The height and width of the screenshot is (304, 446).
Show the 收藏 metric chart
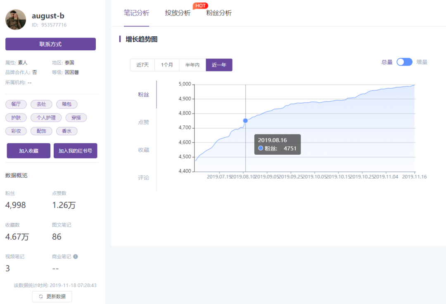(x=143, y=150)
